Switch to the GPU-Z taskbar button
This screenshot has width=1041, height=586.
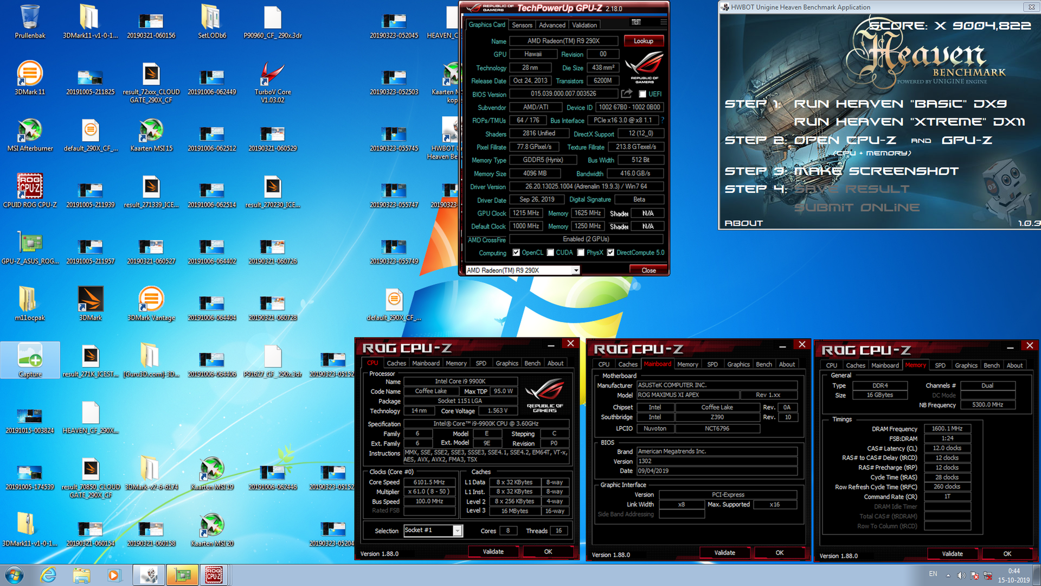point(182,575)
